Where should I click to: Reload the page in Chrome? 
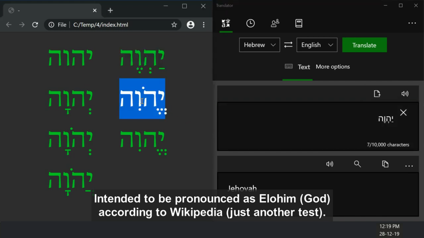(x=35, y=25)
